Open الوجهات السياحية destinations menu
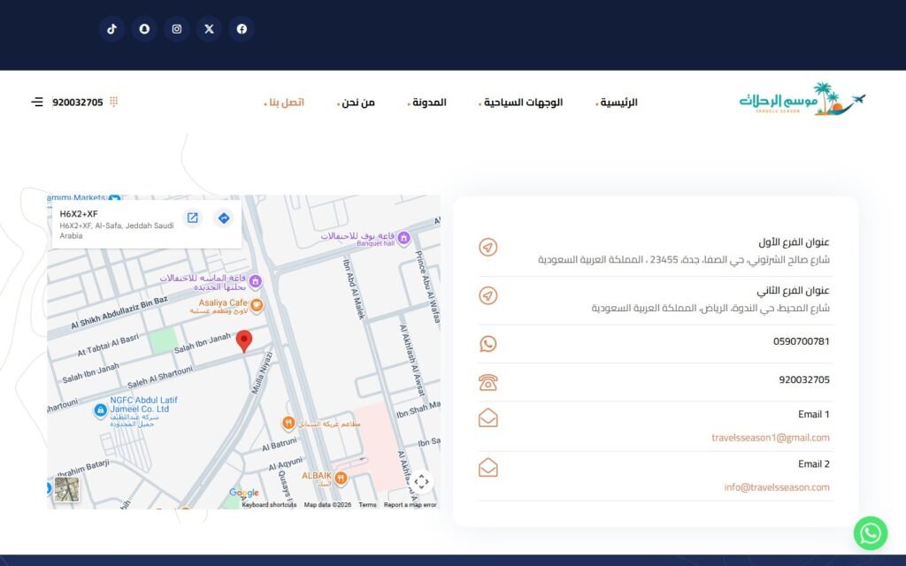The width and height of the screenshot is (906, 566). (524, 103)
